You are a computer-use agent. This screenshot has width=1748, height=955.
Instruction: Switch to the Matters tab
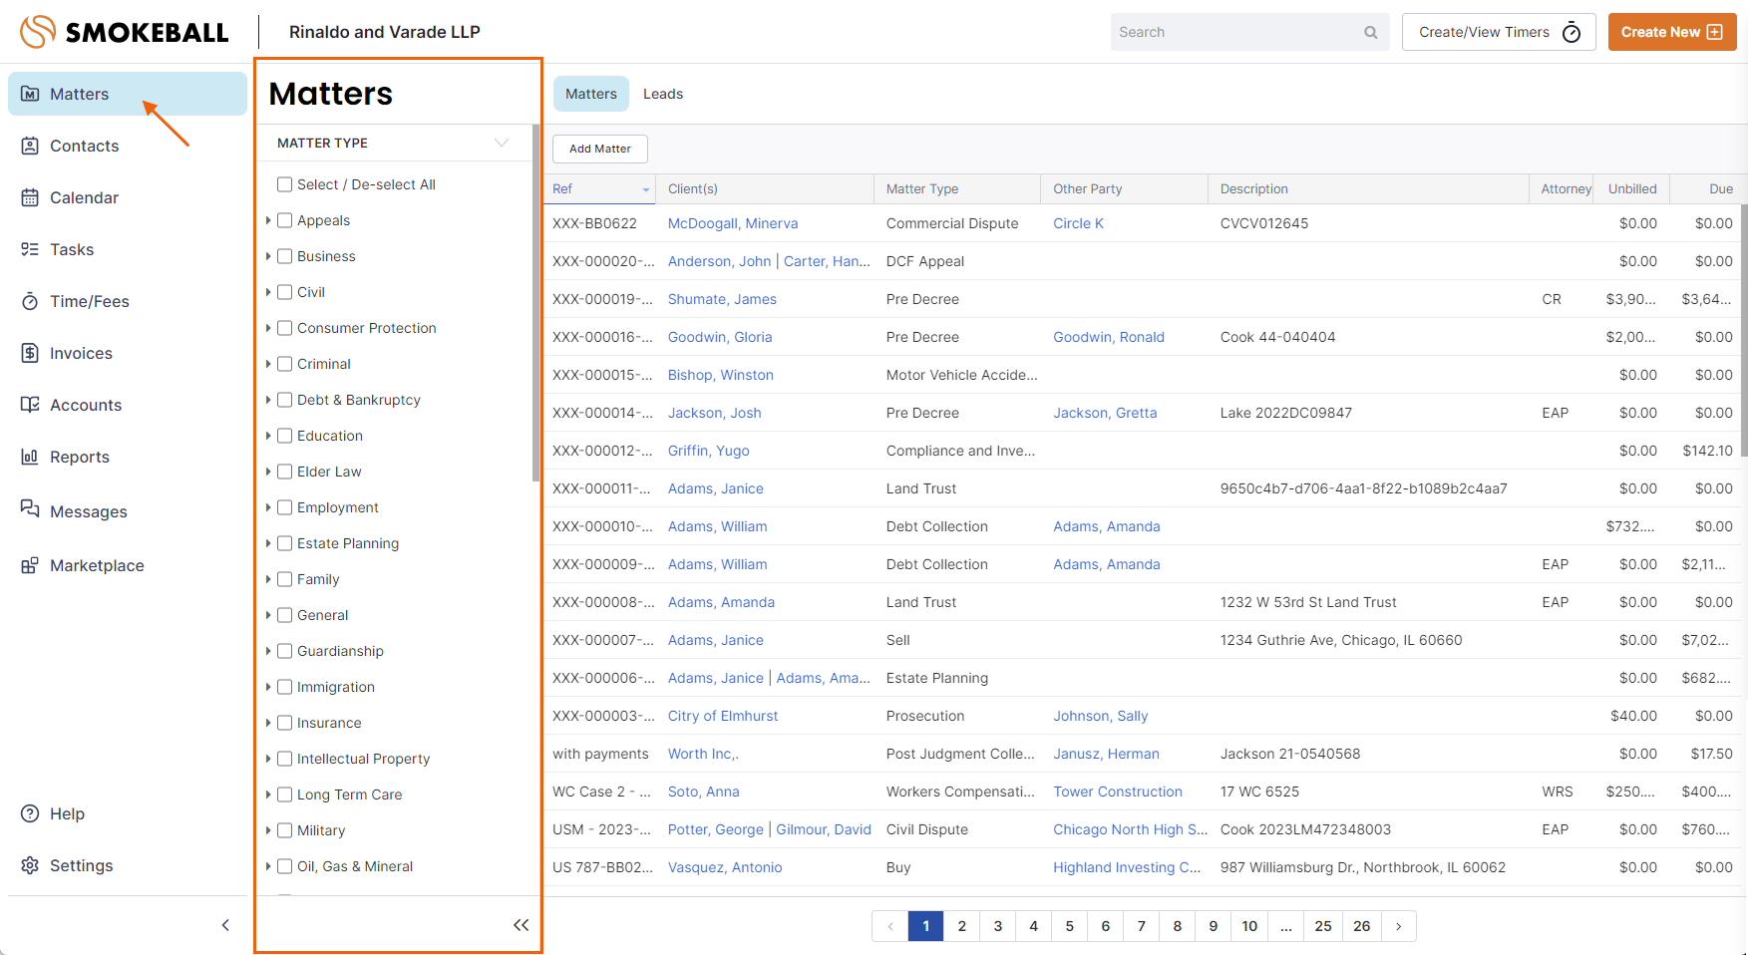[591, 94]
